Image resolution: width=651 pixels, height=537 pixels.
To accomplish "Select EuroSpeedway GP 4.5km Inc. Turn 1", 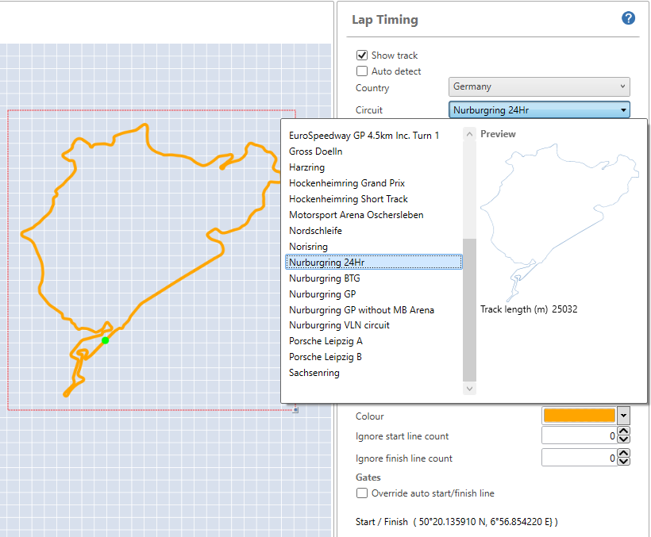I will (x=364, y=136).
